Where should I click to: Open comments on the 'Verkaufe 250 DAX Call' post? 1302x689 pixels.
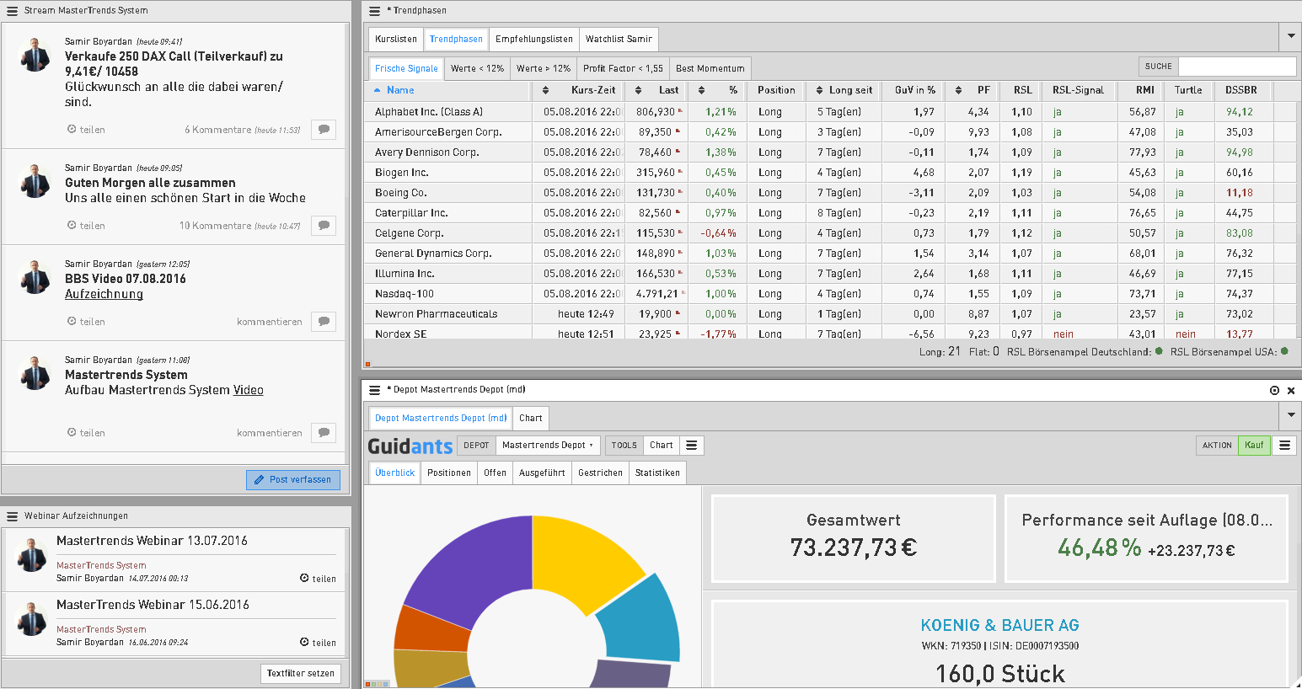324,129
